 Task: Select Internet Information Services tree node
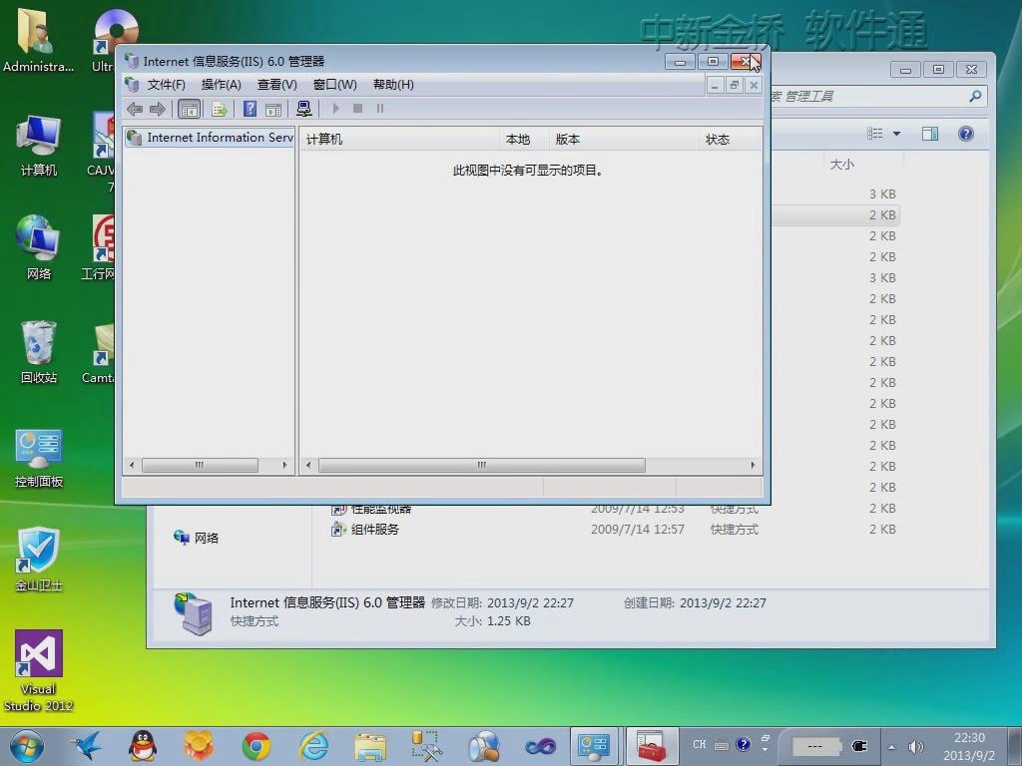(210, 138)
